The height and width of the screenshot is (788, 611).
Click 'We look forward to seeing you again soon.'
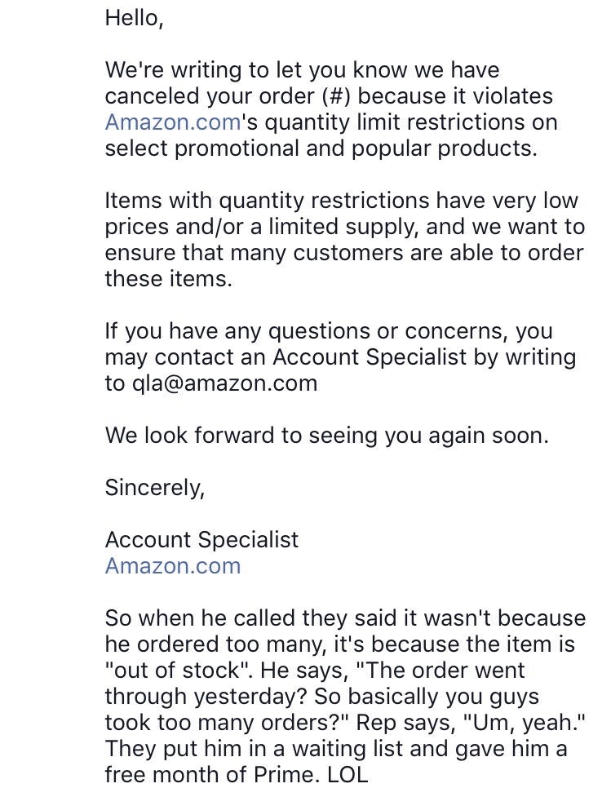[x=326, y=436]
